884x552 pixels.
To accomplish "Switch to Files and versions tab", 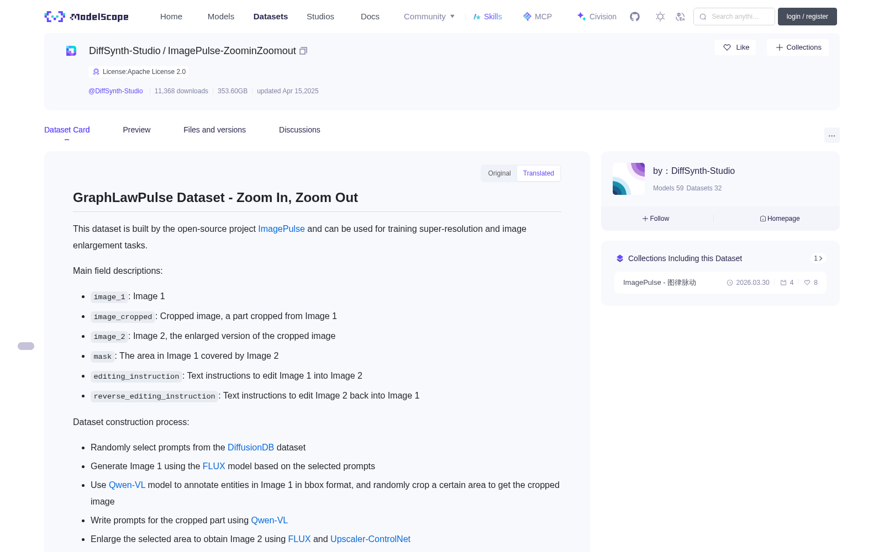I will pyautogui.click(x=214, y=130).
